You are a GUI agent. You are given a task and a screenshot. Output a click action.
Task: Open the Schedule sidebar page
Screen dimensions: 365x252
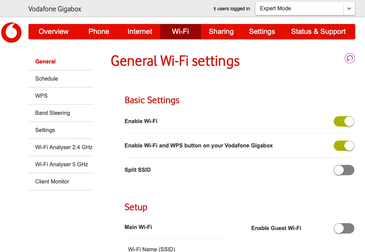click(x=46, y=79)
